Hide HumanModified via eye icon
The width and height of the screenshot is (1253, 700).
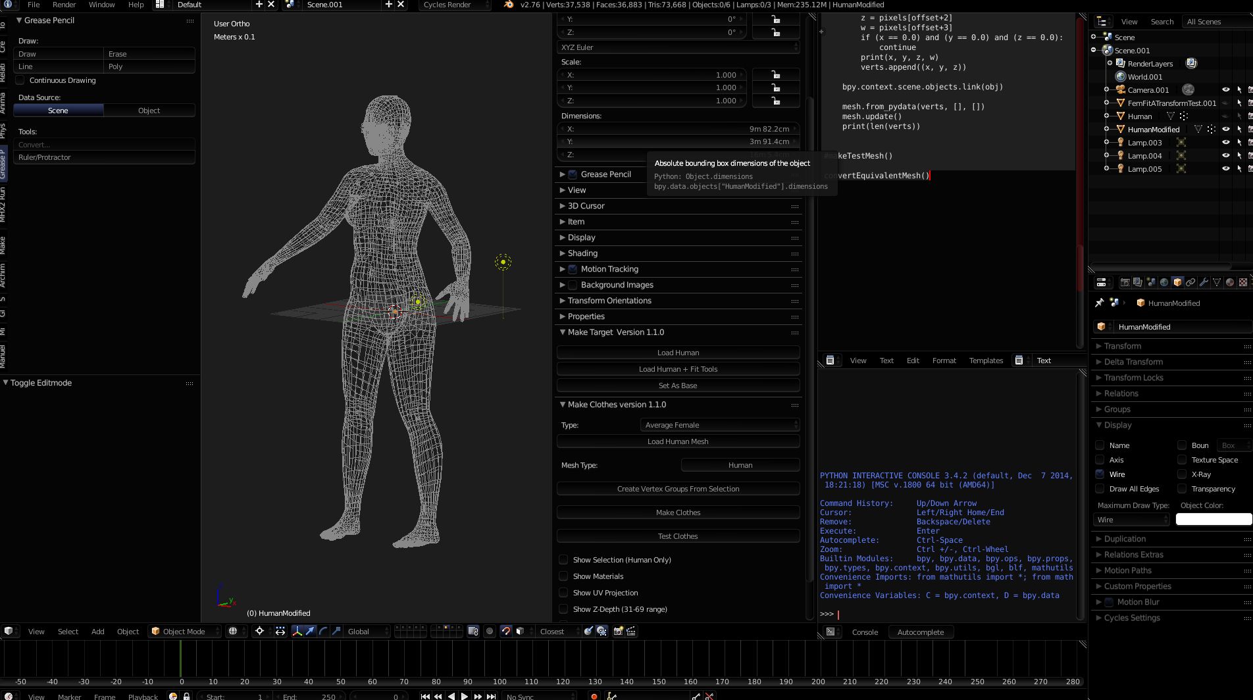pos(1225,130)
